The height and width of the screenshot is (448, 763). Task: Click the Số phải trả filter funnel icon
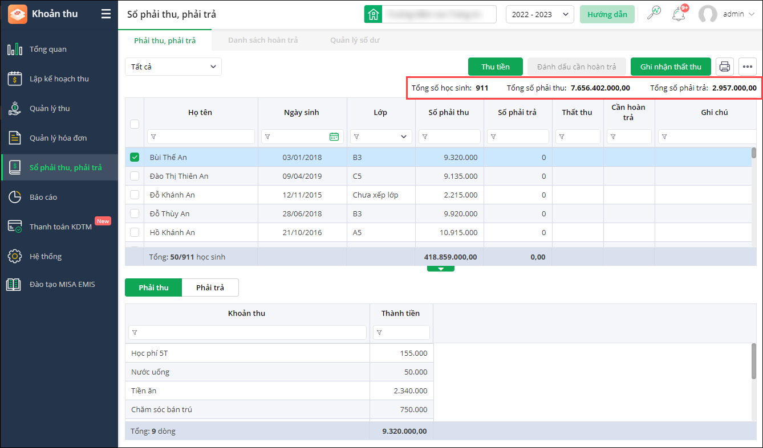coord(493,137)
